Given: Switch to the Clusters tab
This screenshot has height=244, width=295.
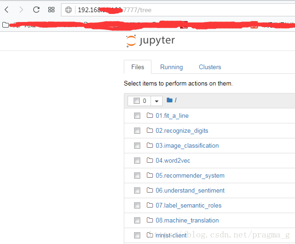Looking at the screenshot, I should (210, 67).
